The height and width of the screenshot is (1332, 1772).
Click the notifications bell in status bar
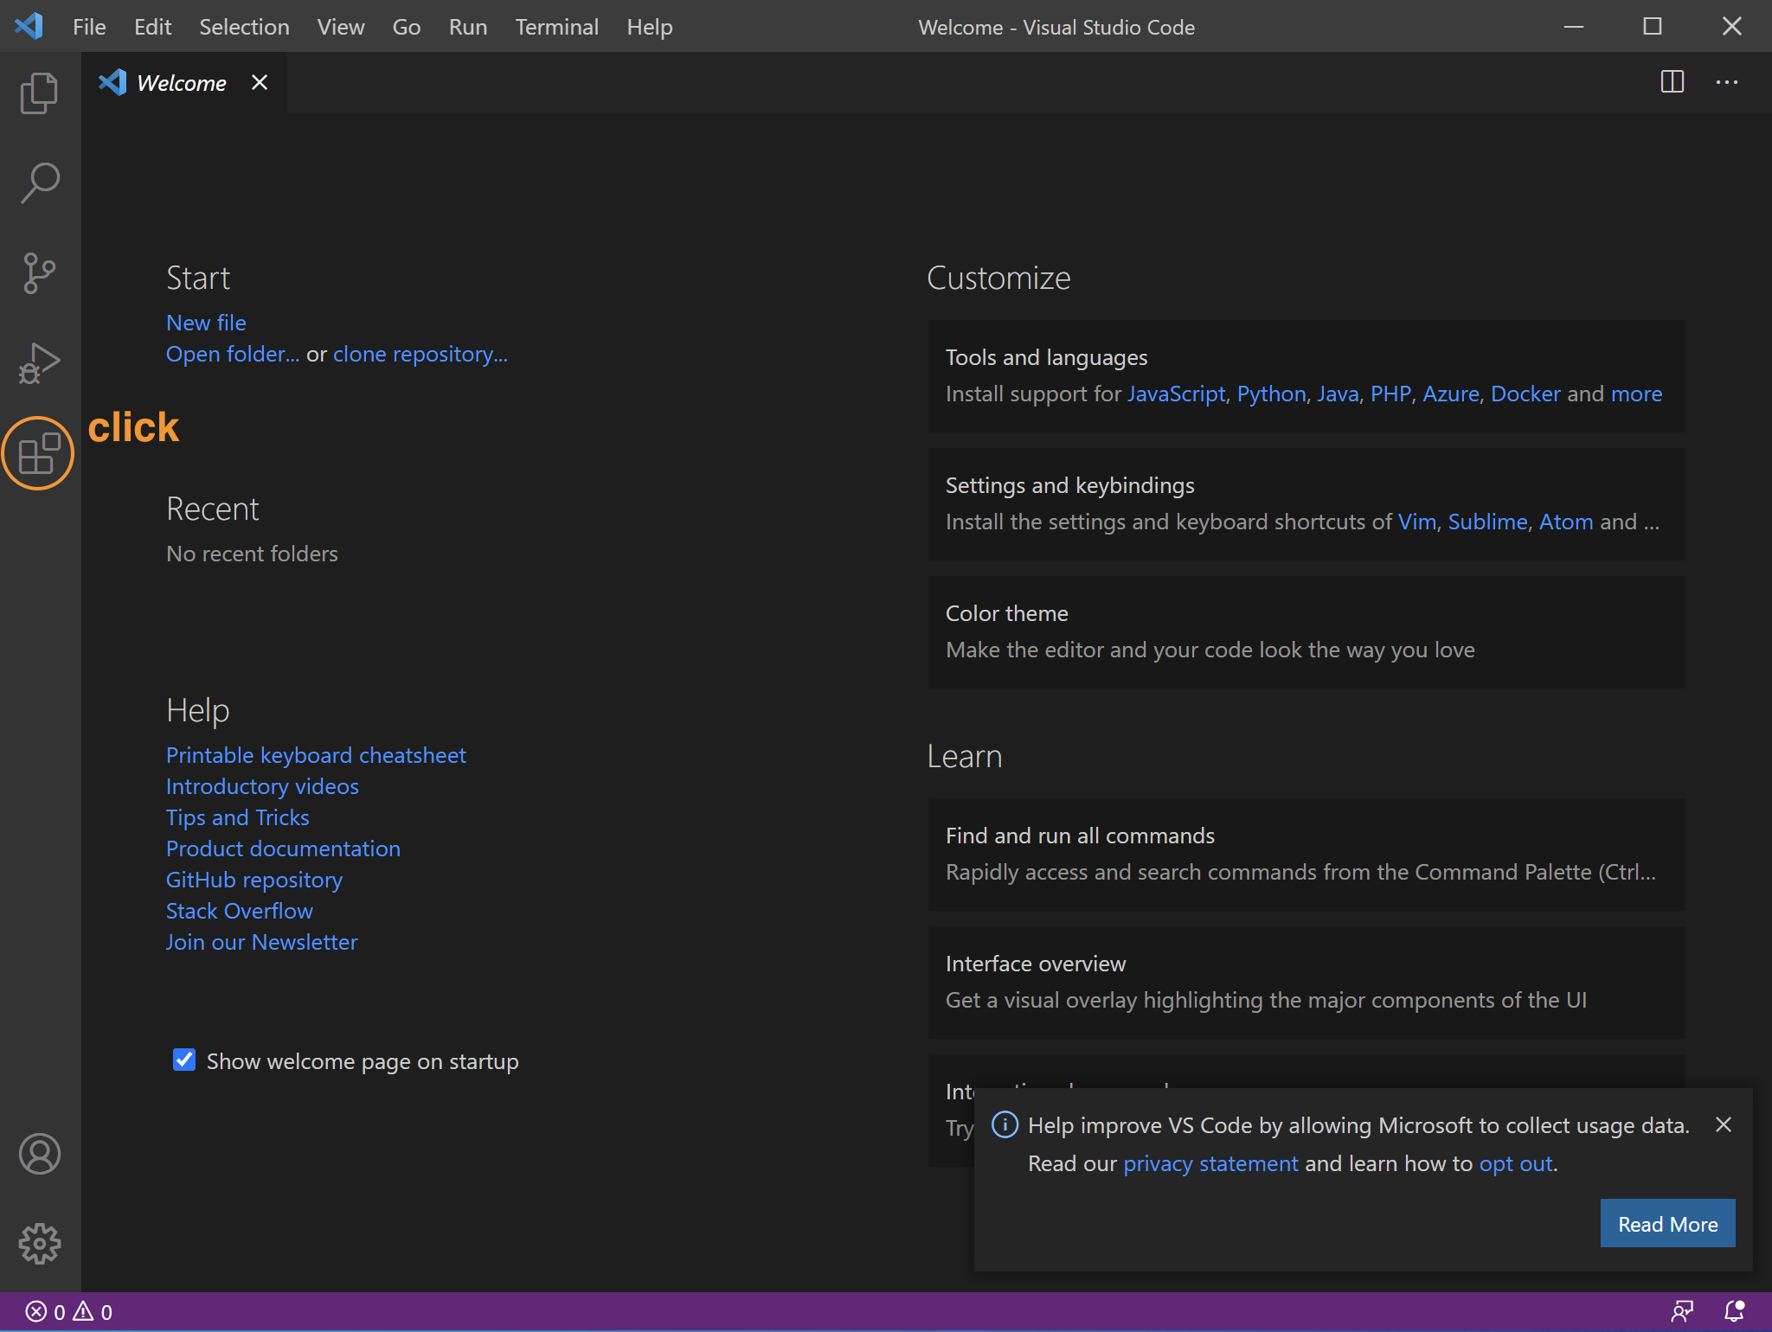pyautogui.click(x=1734, y=1311)
